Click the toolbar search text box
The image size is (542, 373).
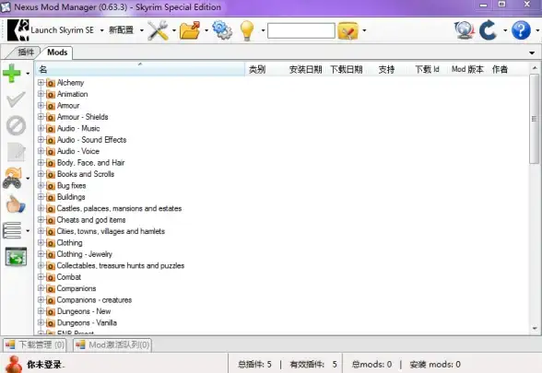[x=301, y=30]
